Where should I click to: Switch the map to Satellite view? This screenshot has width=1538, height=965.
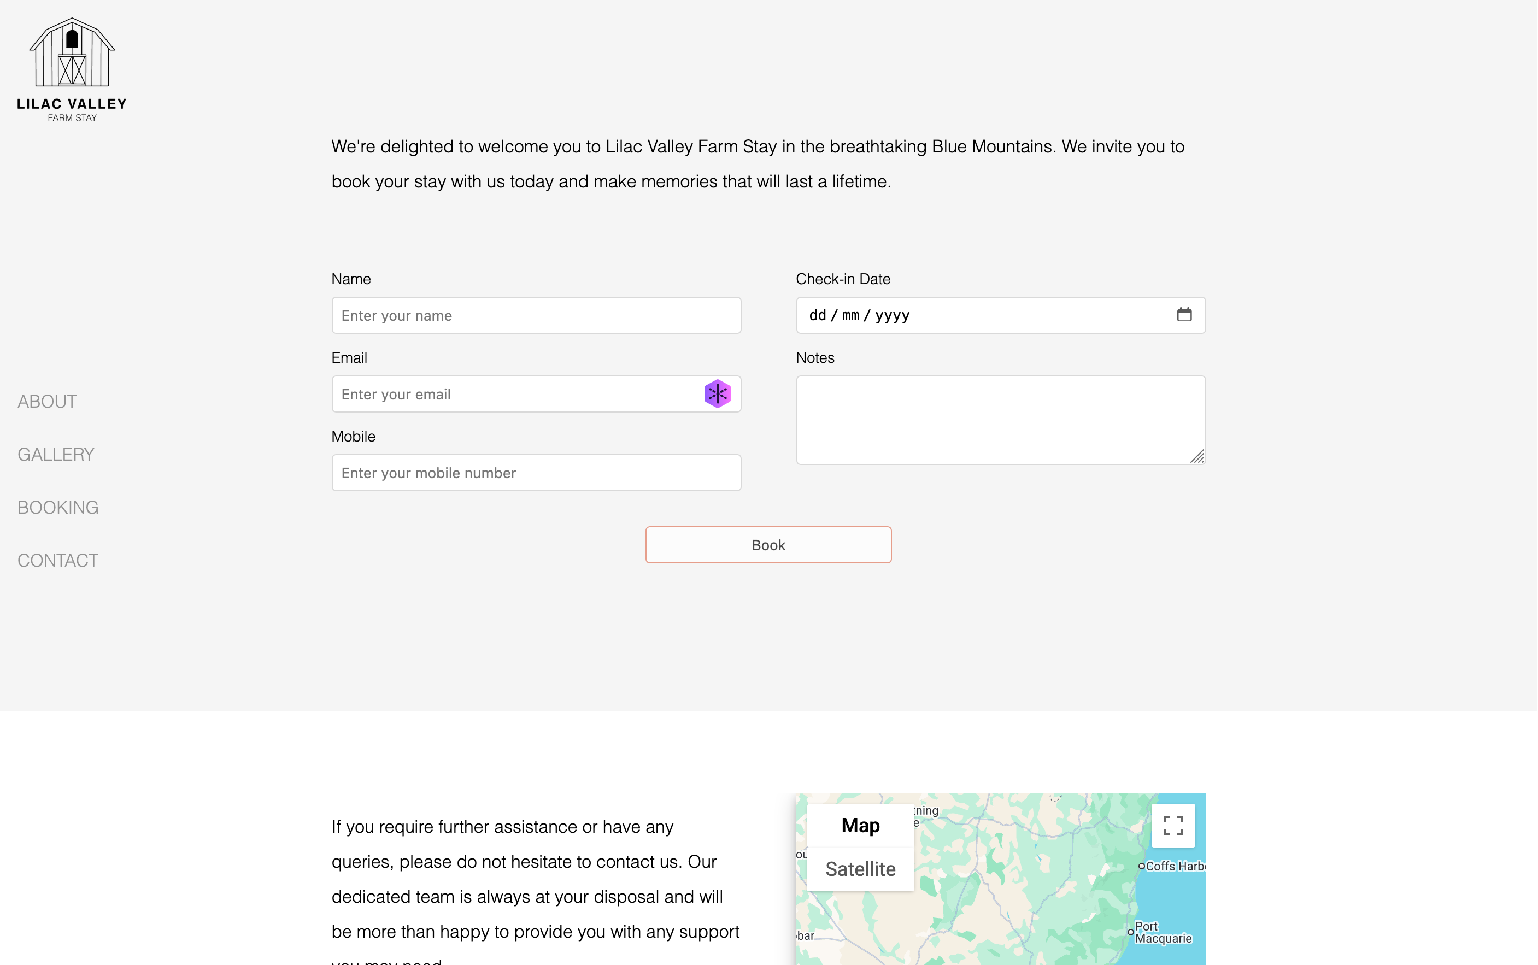click(x=860, y=869)
